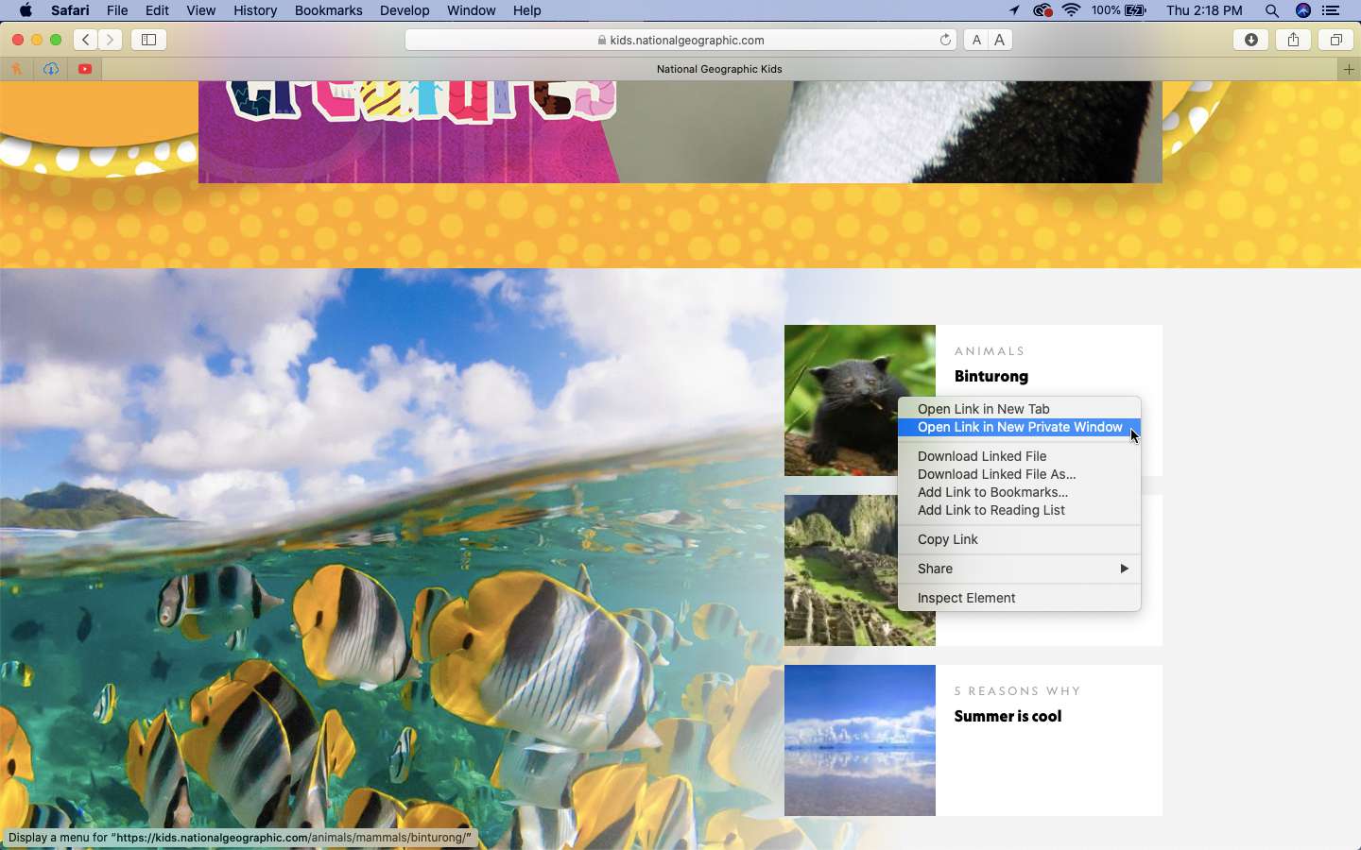Open location services arrow icon in menu bar
Viewport: 1361px width, 850px height.
(1014, 10)
